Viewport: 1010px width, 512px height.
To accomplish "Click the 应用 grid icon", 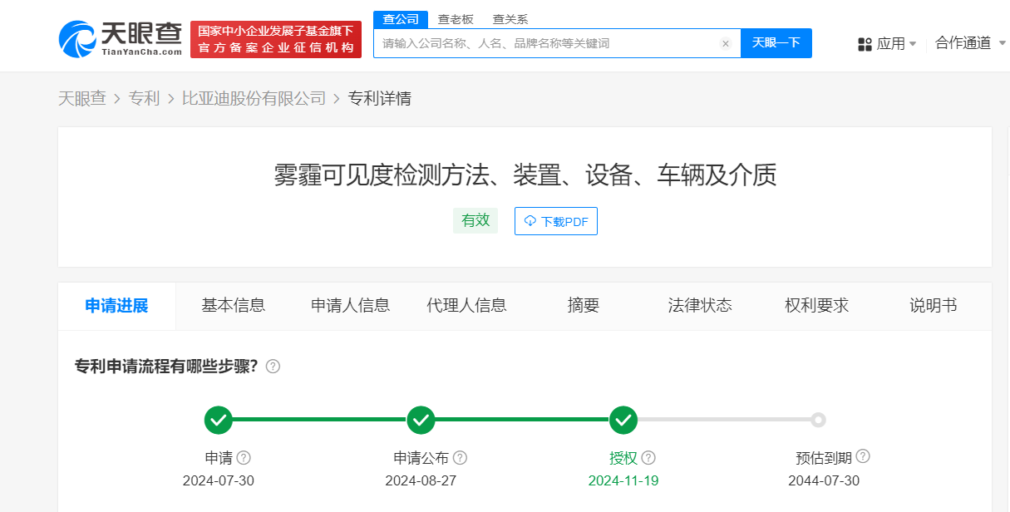I will 865,44.
